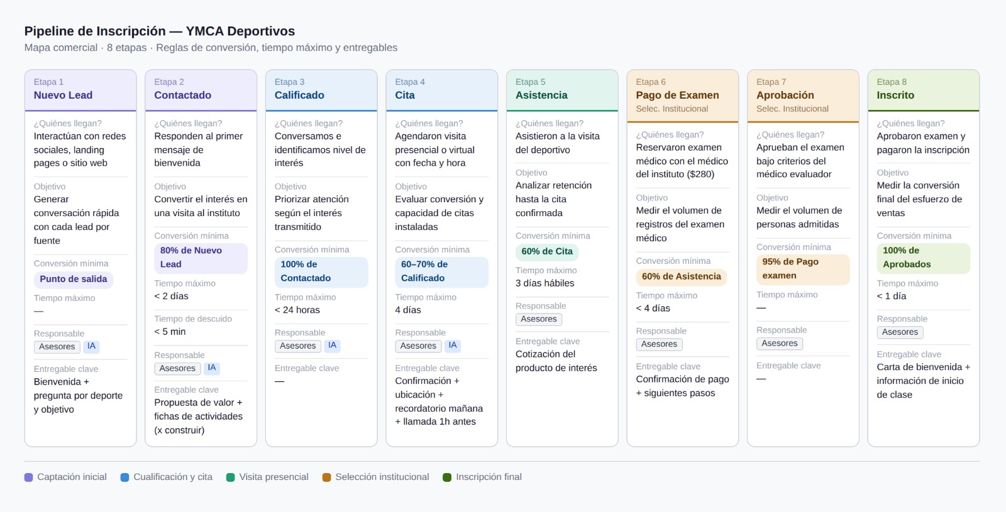Viewport: 1006px width, 512px height.
Task: Select the Selección institucional orange legend swatch
Action: [327, 477]
